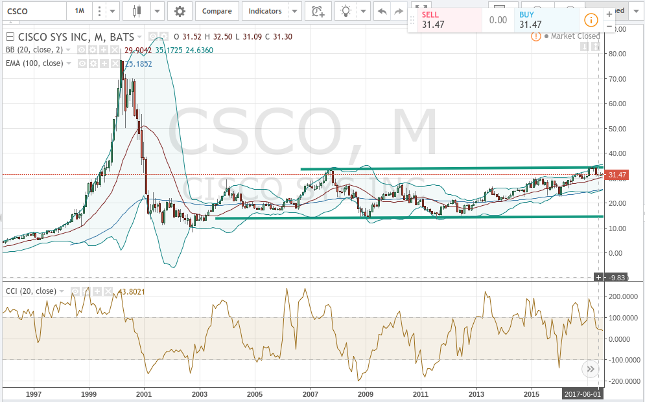Click the maximize pane arrow under Market Closed
Screen dimensions: 645x402
pos(595,47)
